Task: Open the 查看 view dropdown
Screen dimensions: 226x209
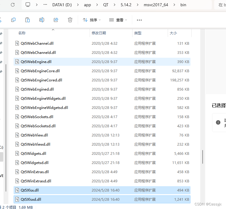Action: pyautogui.click(x=118, y=20)
